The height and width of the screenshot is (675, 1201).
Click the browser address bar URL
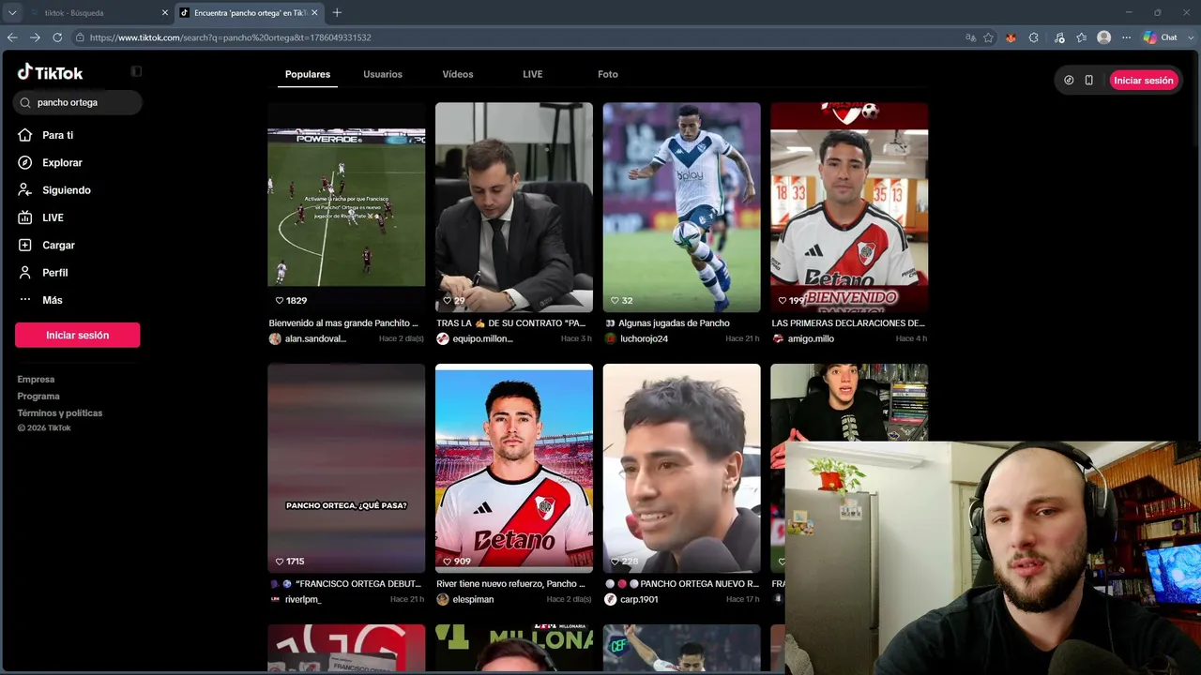[x=231, y=37]
